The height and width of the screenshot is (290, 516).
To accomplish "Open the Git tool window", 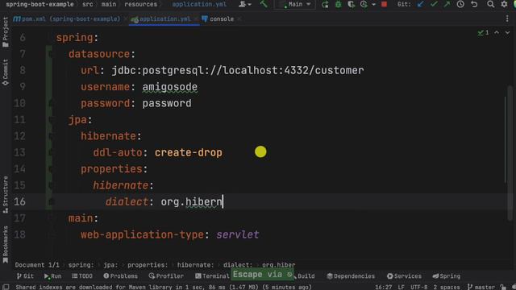I will (25, 276).
